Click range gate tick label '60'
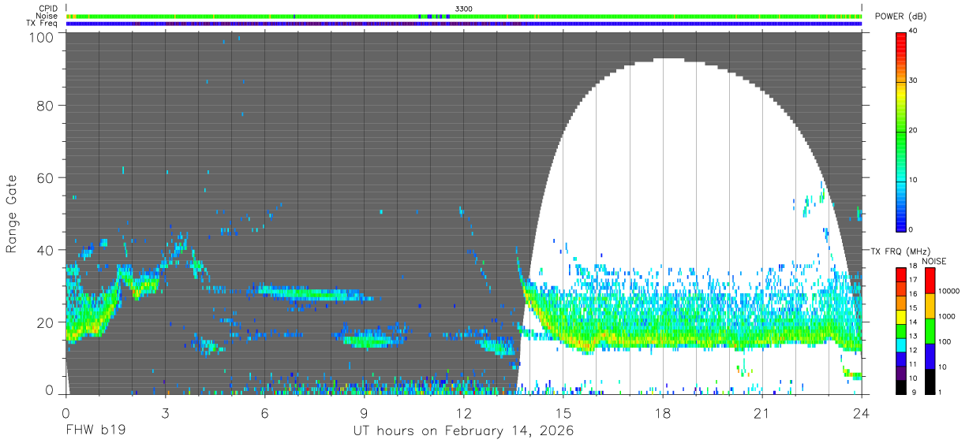 (x=47, y=178)
